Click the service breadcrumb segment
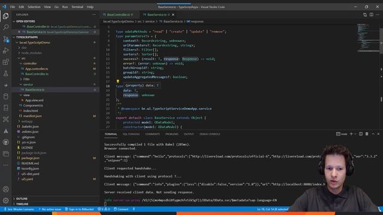The image size is (383, 215). click(x=150, y=21)
